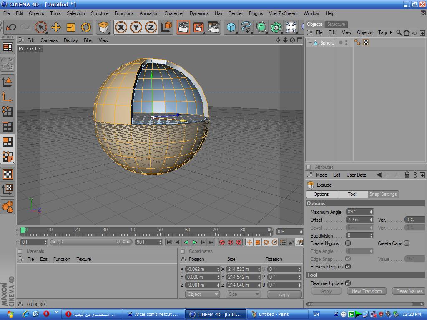
Task: Switch to the Tool tab in Attributes
Action: click(352, 194)
